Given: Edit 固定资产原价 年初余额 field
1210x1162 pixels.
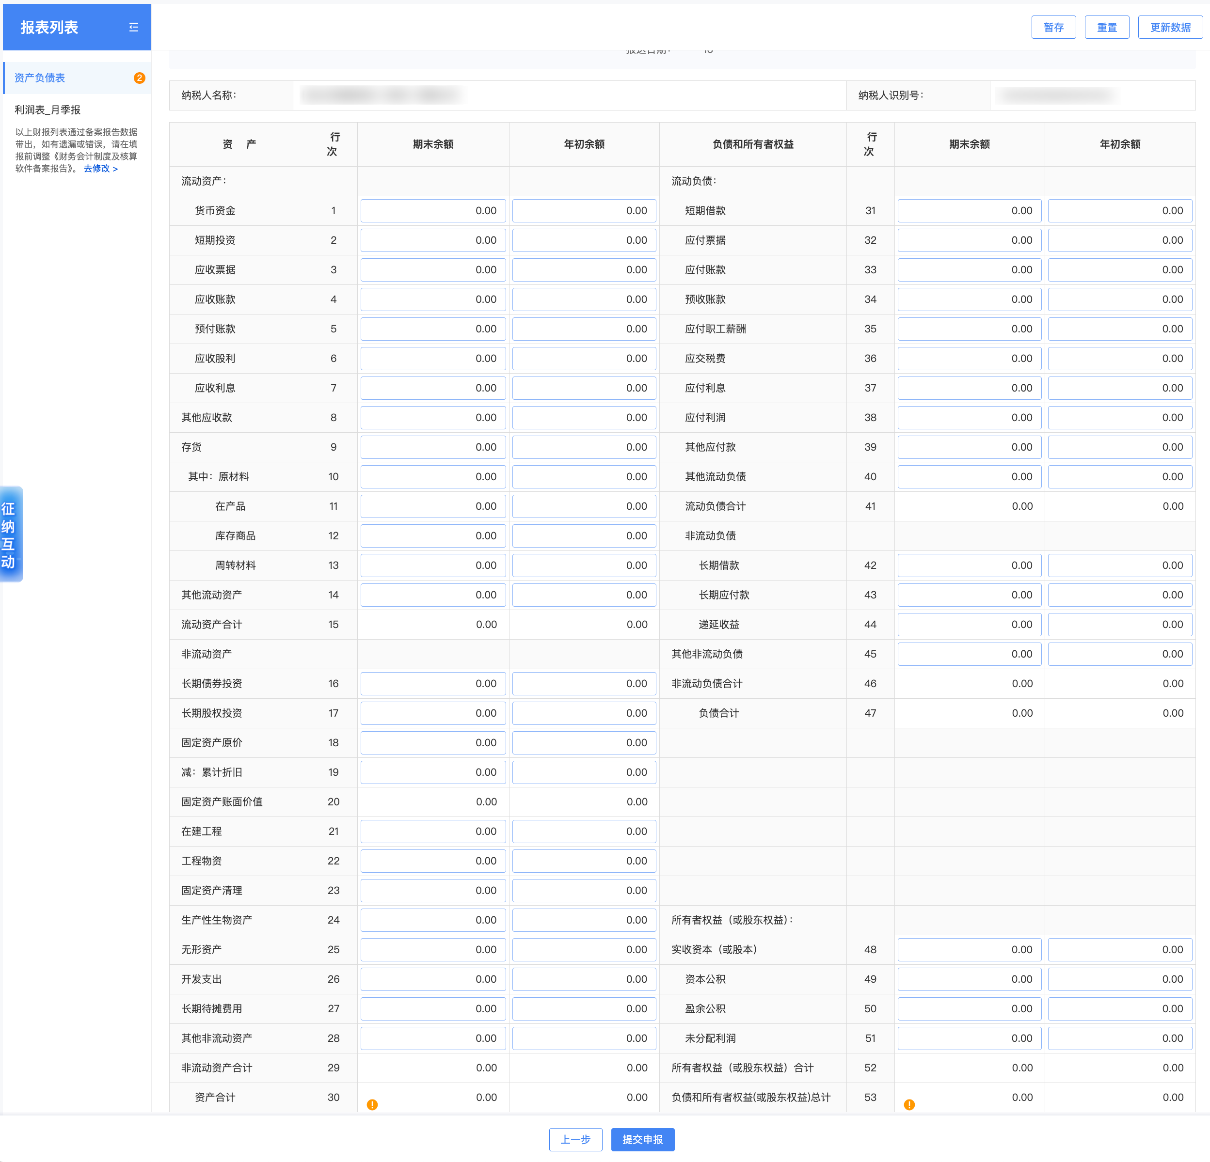Looking at the screenshot, I should pos(583,742).
